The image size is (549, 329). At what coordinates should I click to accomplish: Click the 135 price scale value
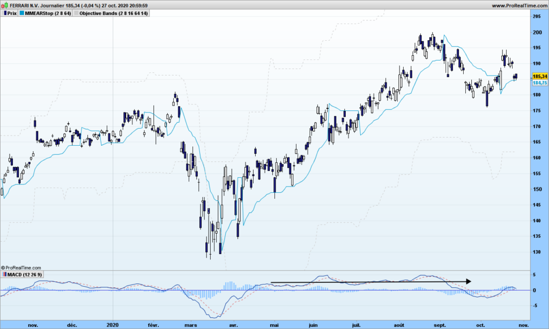point(536,236)
